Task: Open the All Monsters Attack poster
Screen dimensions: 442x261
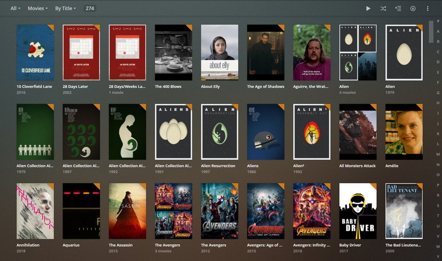Action: 358,132
